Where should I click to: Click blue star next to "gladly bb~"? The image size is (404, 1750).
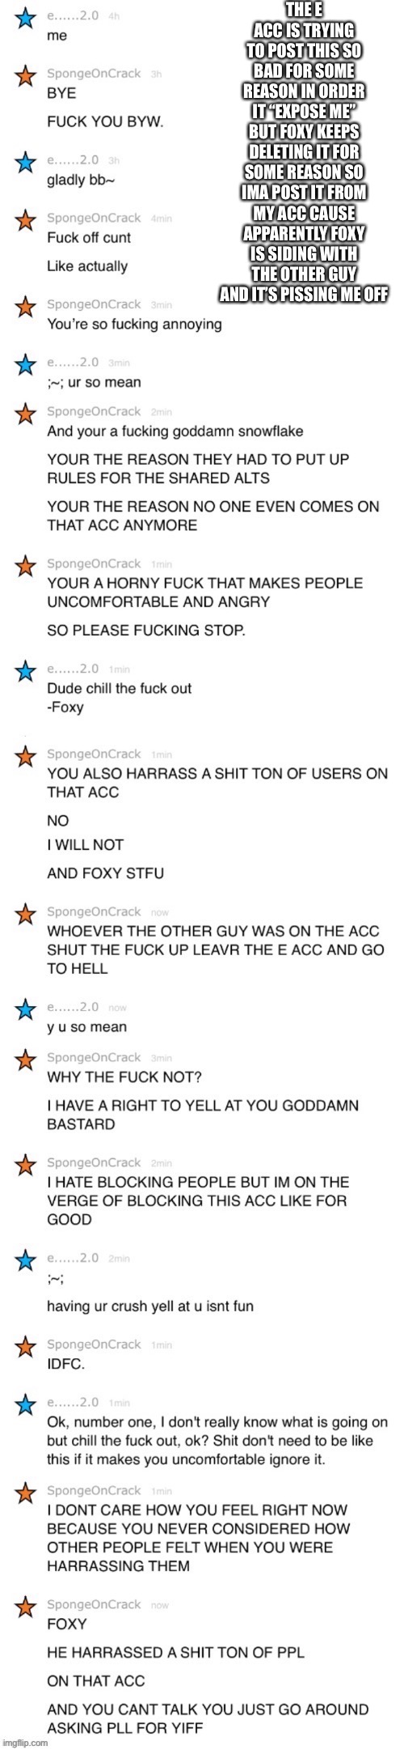pos(26,164)
